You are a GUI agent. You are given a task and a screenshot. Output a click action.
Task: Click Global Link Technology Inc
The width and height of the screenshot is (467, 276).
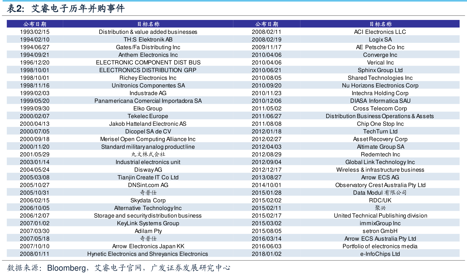coord(380,162)
